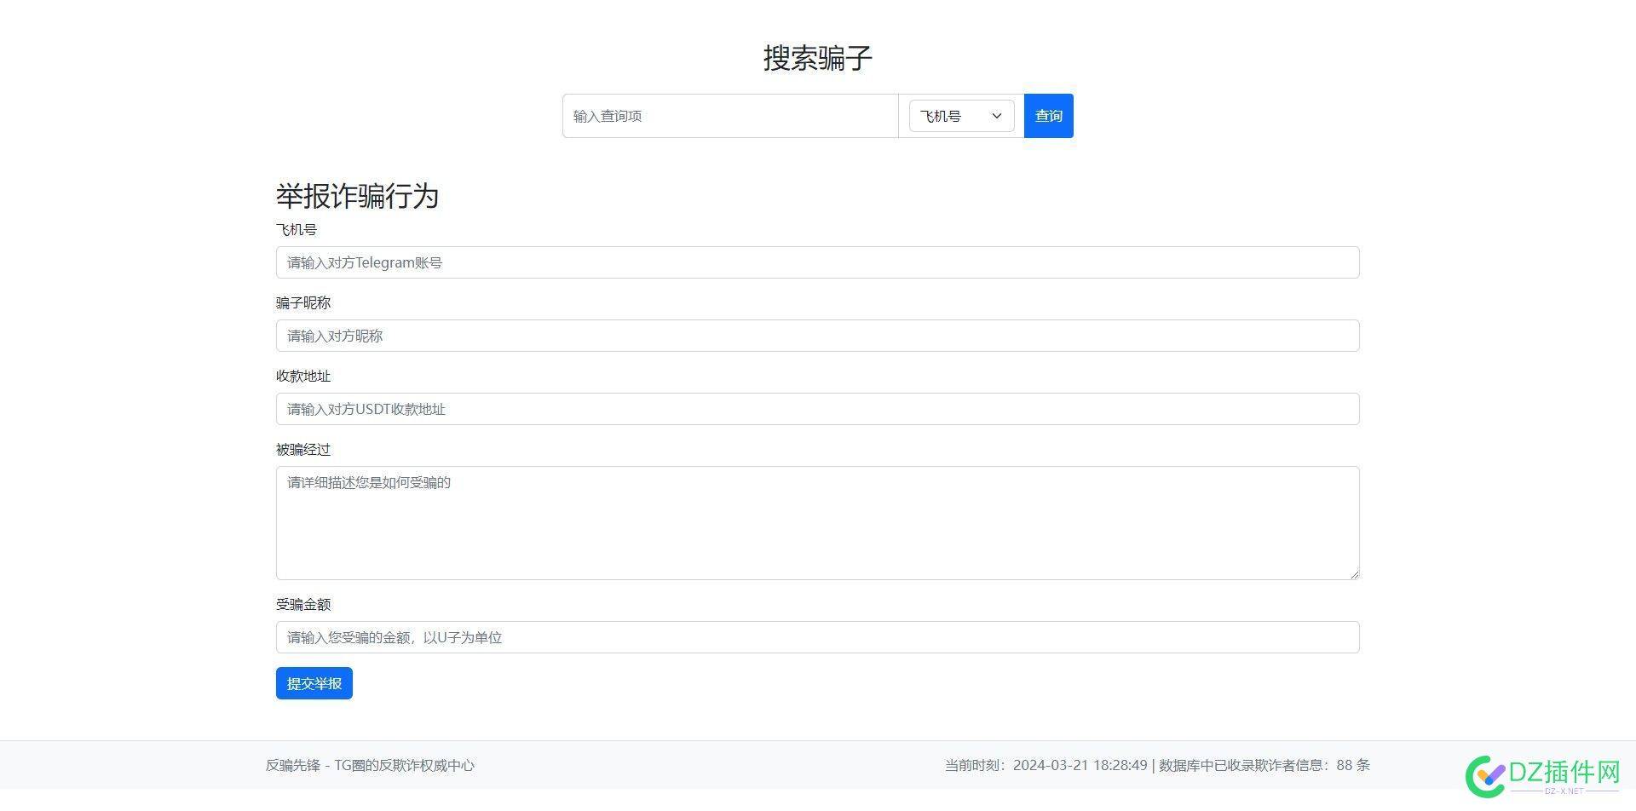
Task: Focus the 受骗金额 amount input field
Action: click(x=817, y=637)
